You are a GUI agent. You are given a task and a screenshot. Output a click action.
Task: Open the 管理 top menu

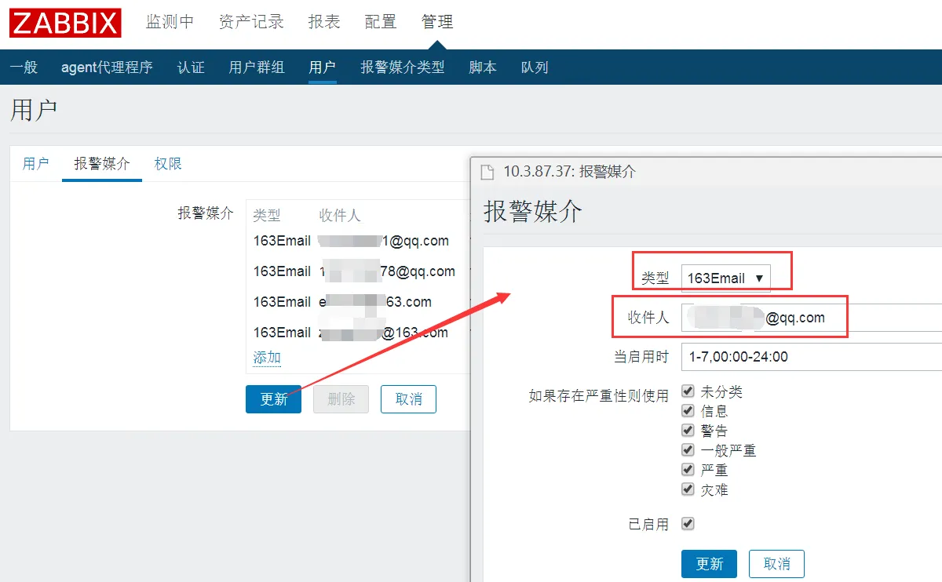pyautogui.click(x=437, y=22)
